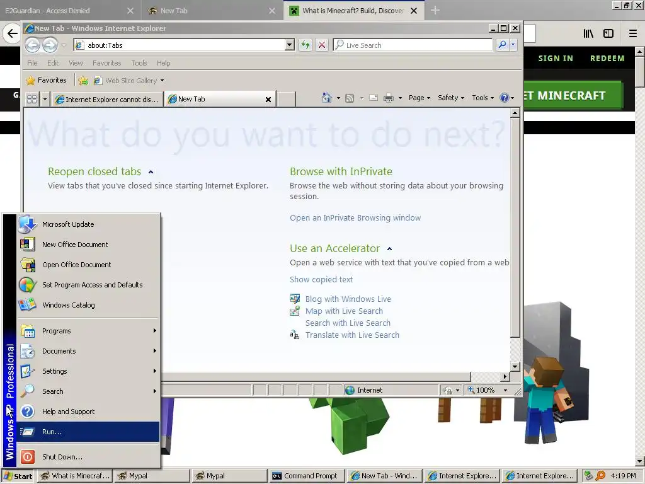Click the IE Help question mark icon
Image resolution: width=645 pixels, height=484 pixels.
pyautogui.click(x=504, y=98)
